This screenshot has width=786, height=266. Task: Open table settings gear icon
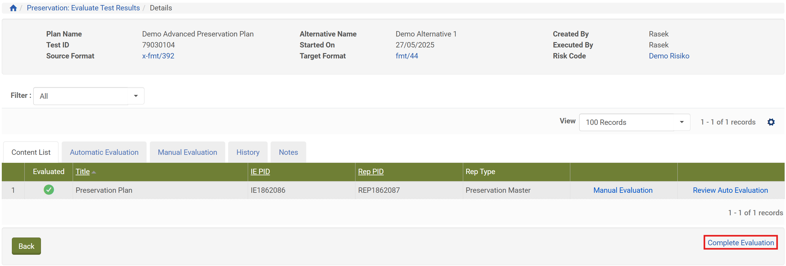(771, 122)
